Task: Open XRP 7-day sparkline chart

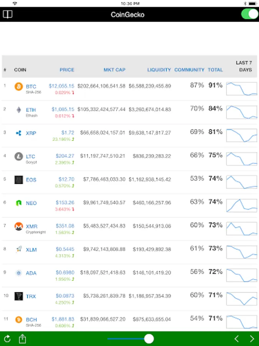Action: click(242, 135)
